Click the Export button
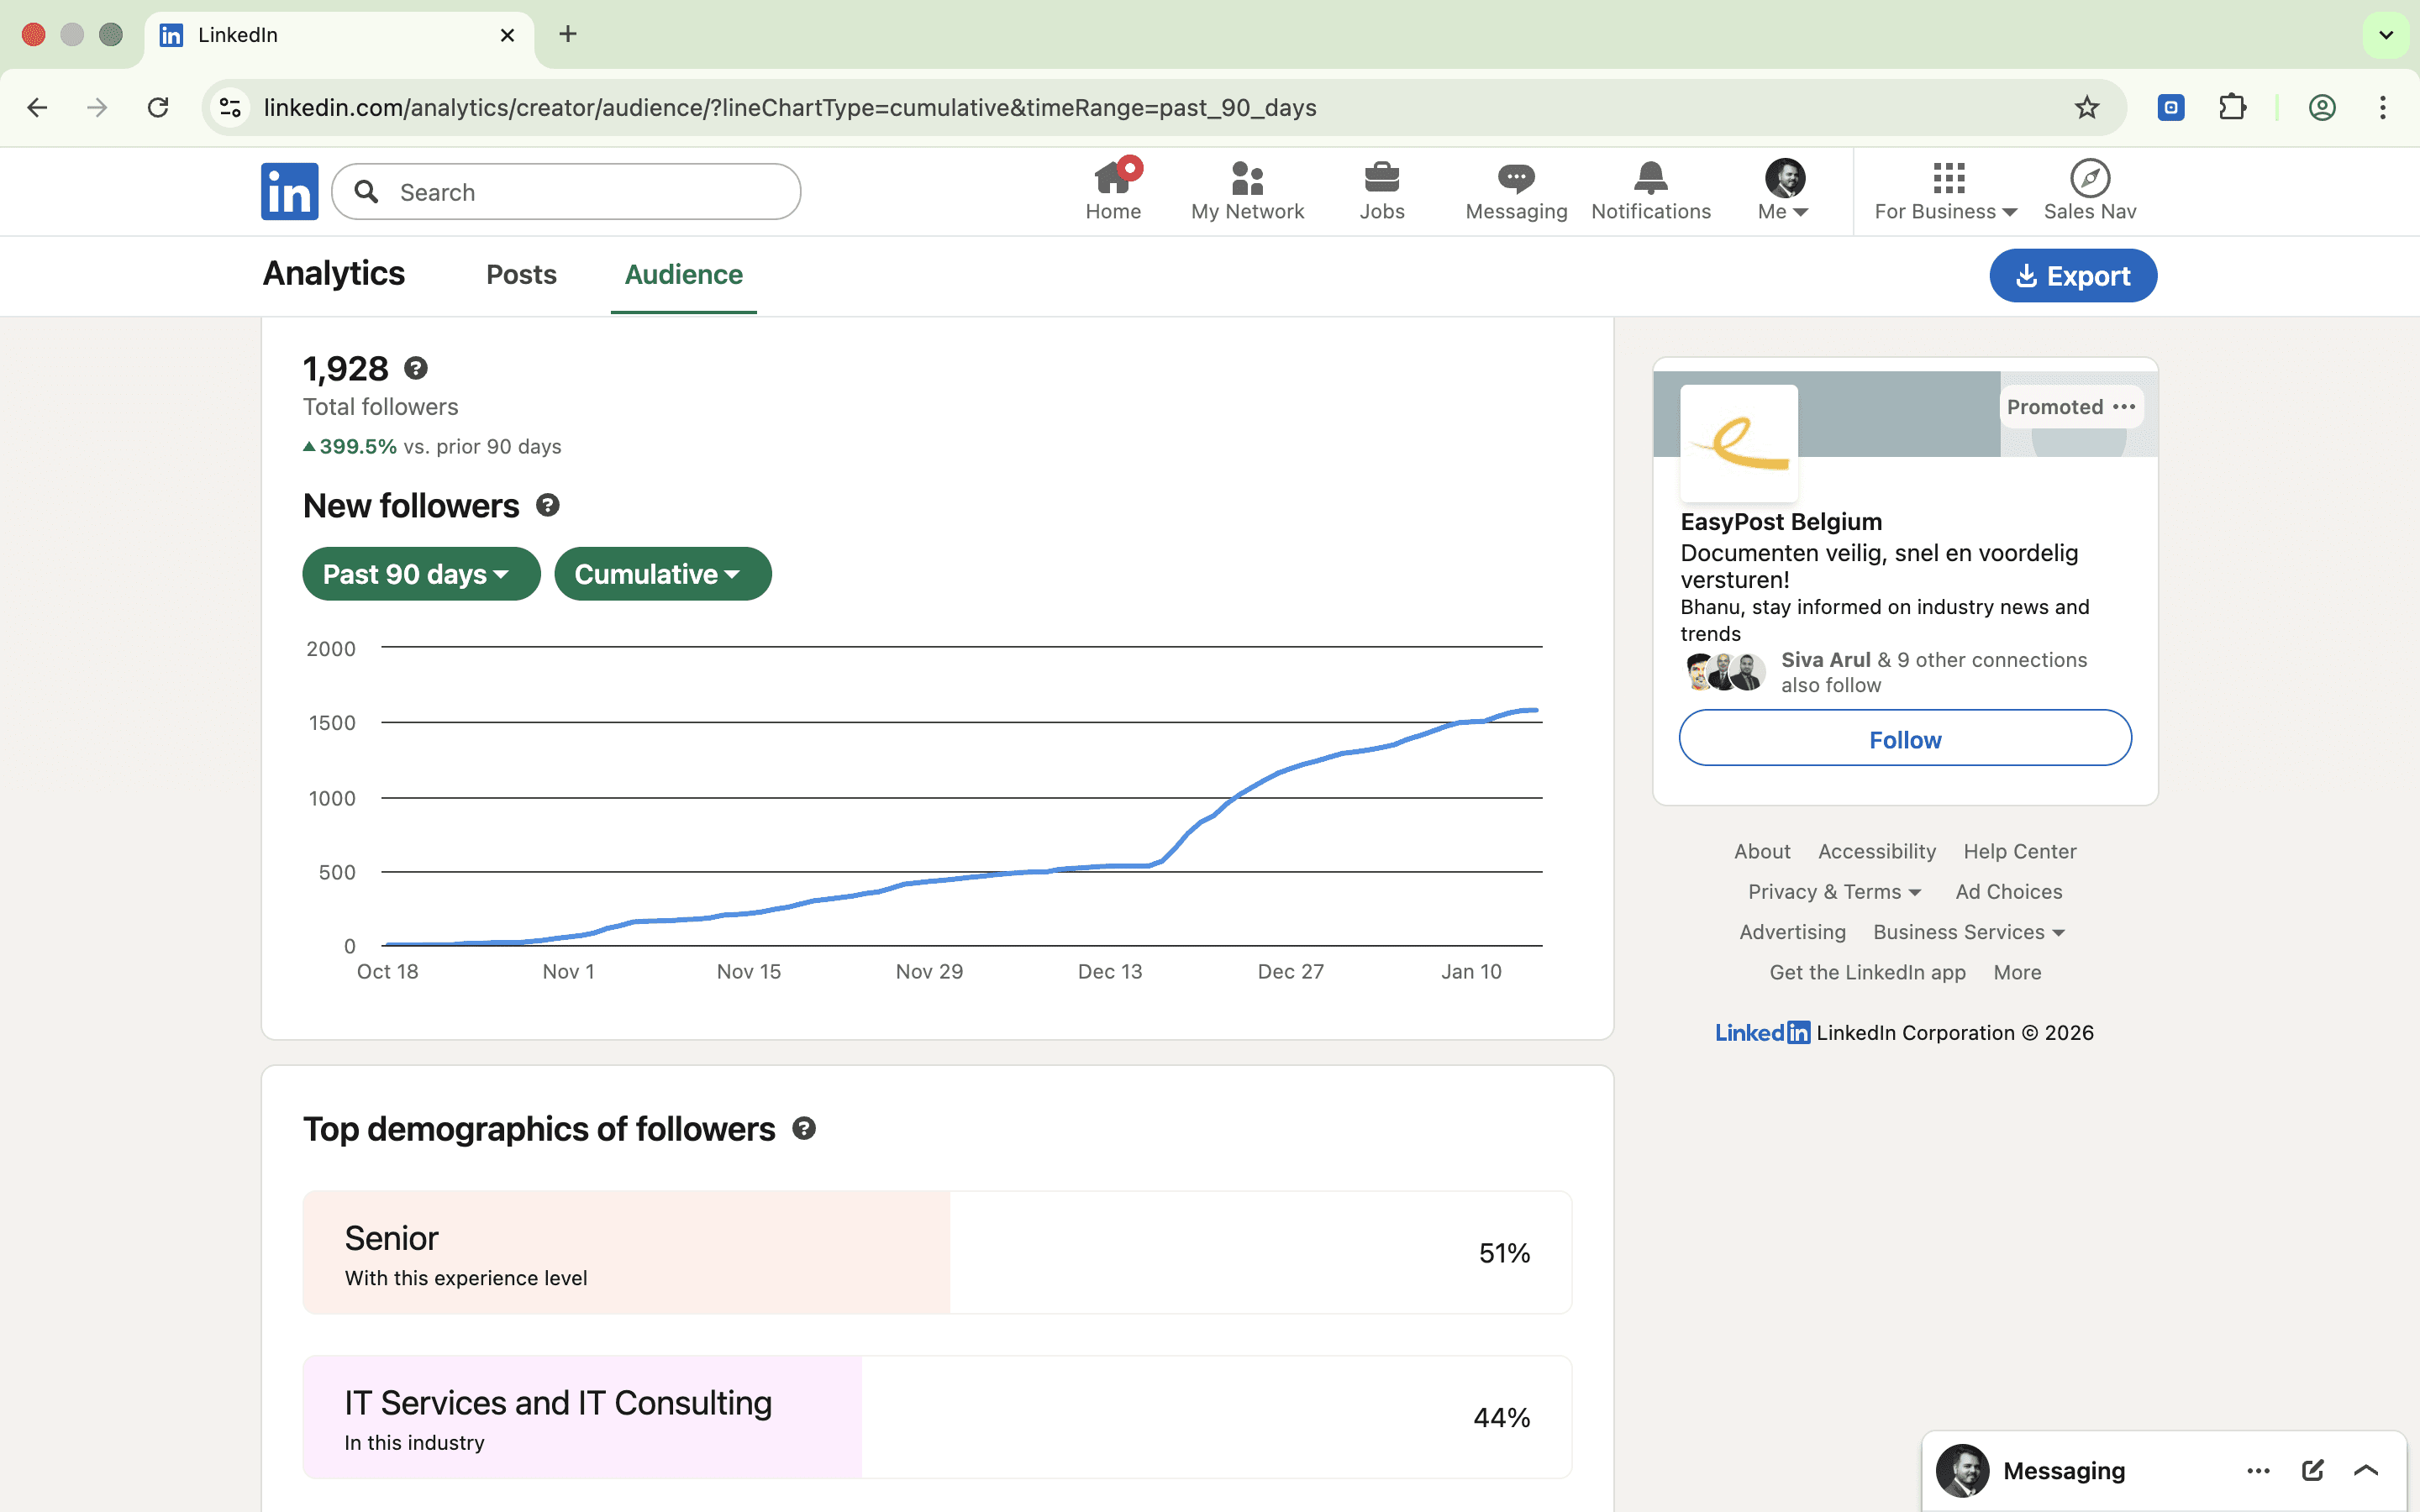 pos(2072,276)
